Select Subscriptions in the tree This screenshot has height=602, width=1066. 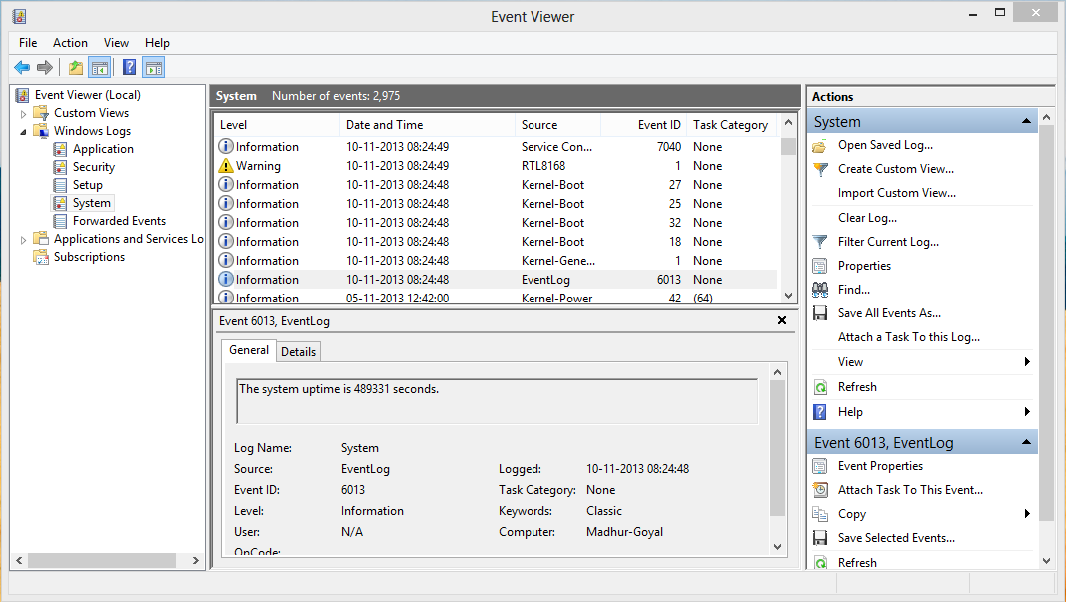tap(89, 257)
